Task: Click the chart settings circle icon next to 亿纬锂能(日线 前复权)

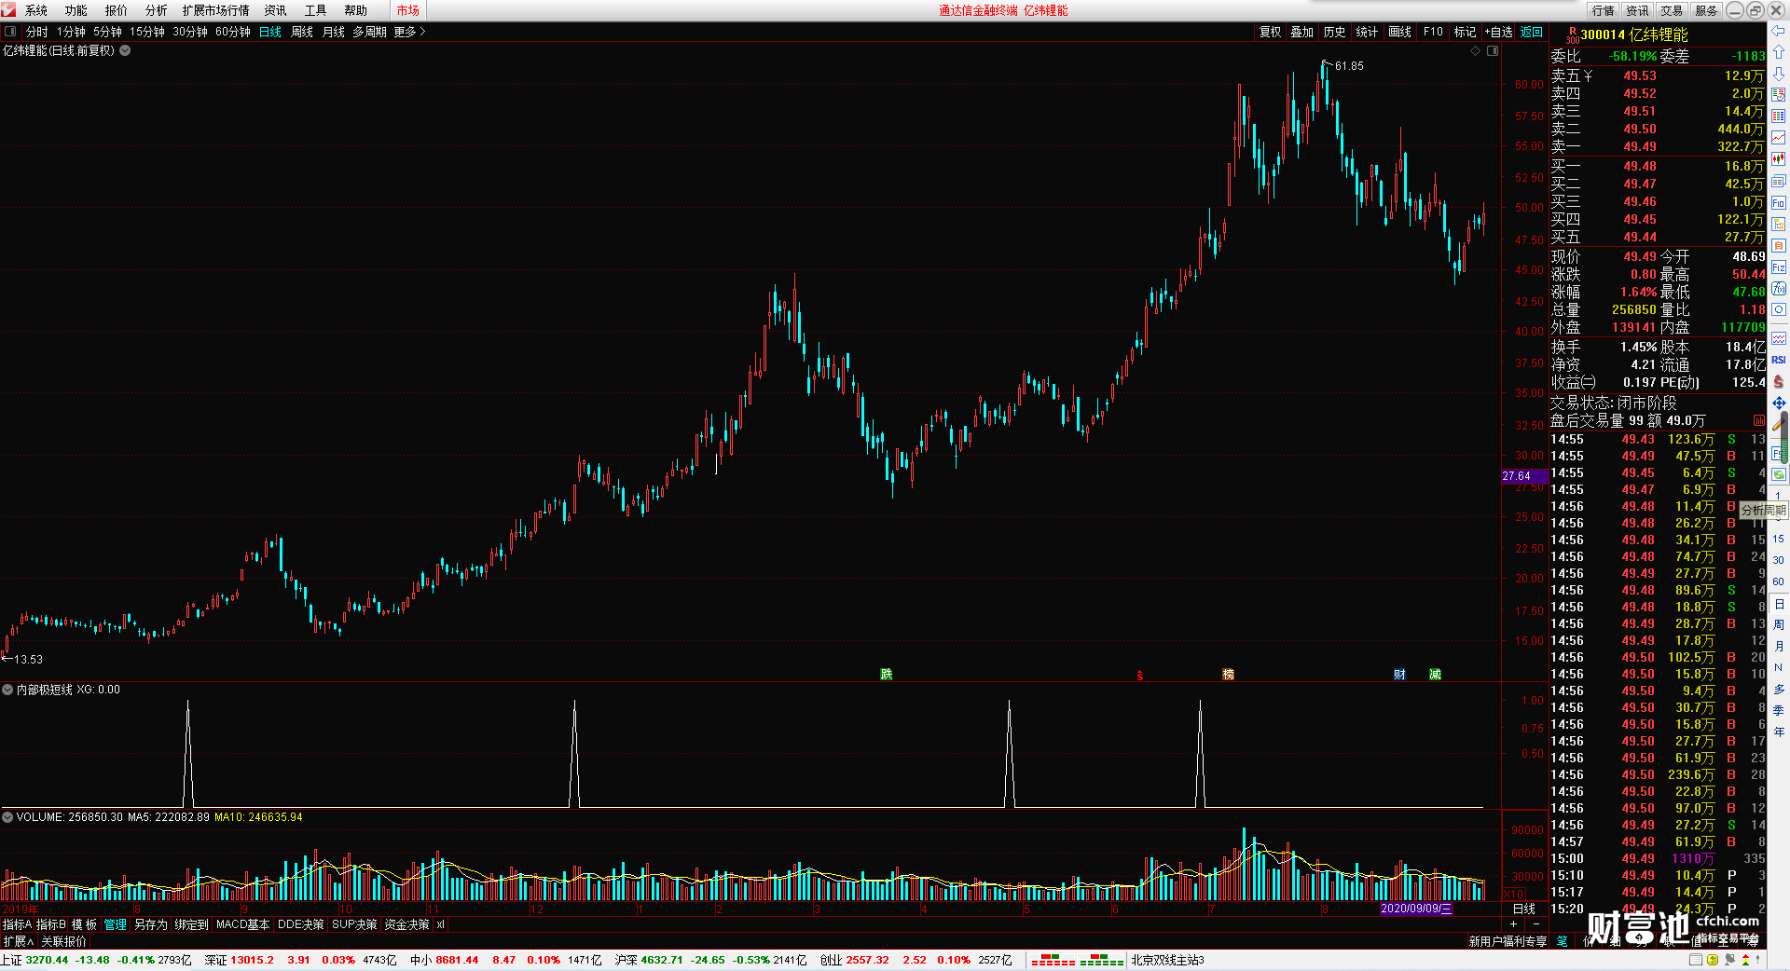Action: pos(125,50)
